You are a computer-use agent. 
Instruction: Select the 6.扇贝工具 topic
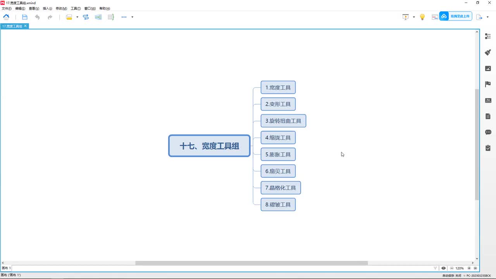point(278,171)
